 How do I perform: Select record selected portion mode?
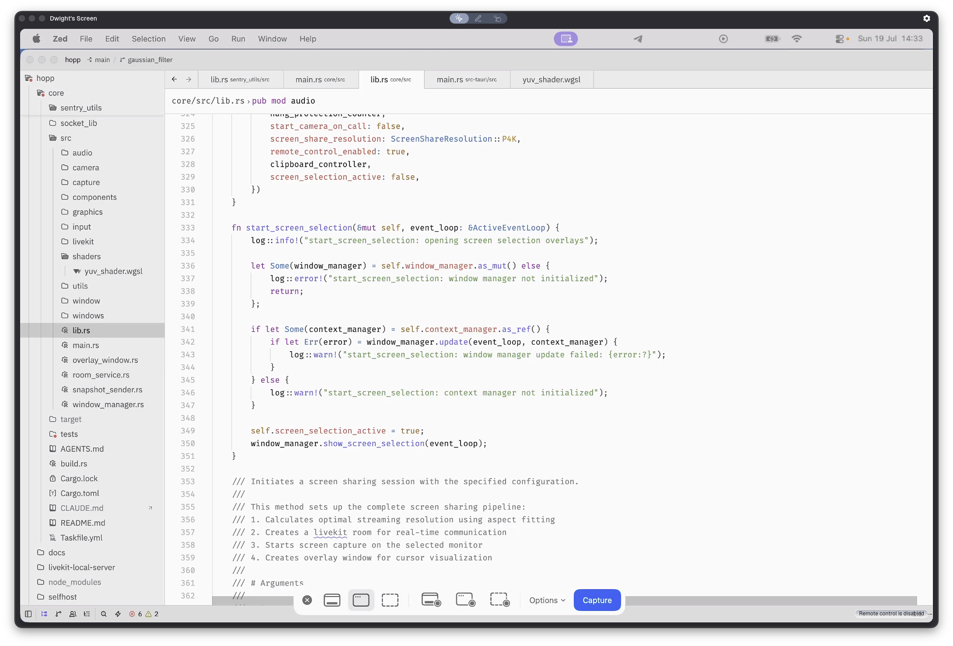coord(500,600)
